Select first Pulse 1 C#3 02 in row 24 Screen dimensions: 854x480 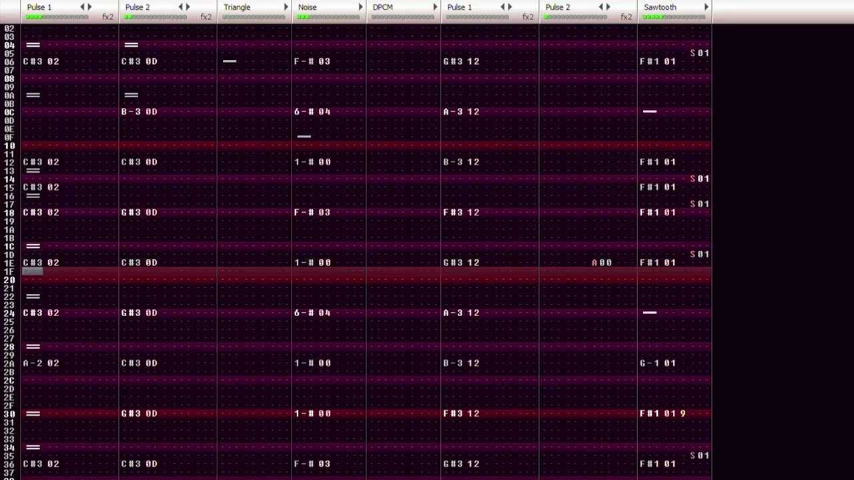[x=41, y=313]
